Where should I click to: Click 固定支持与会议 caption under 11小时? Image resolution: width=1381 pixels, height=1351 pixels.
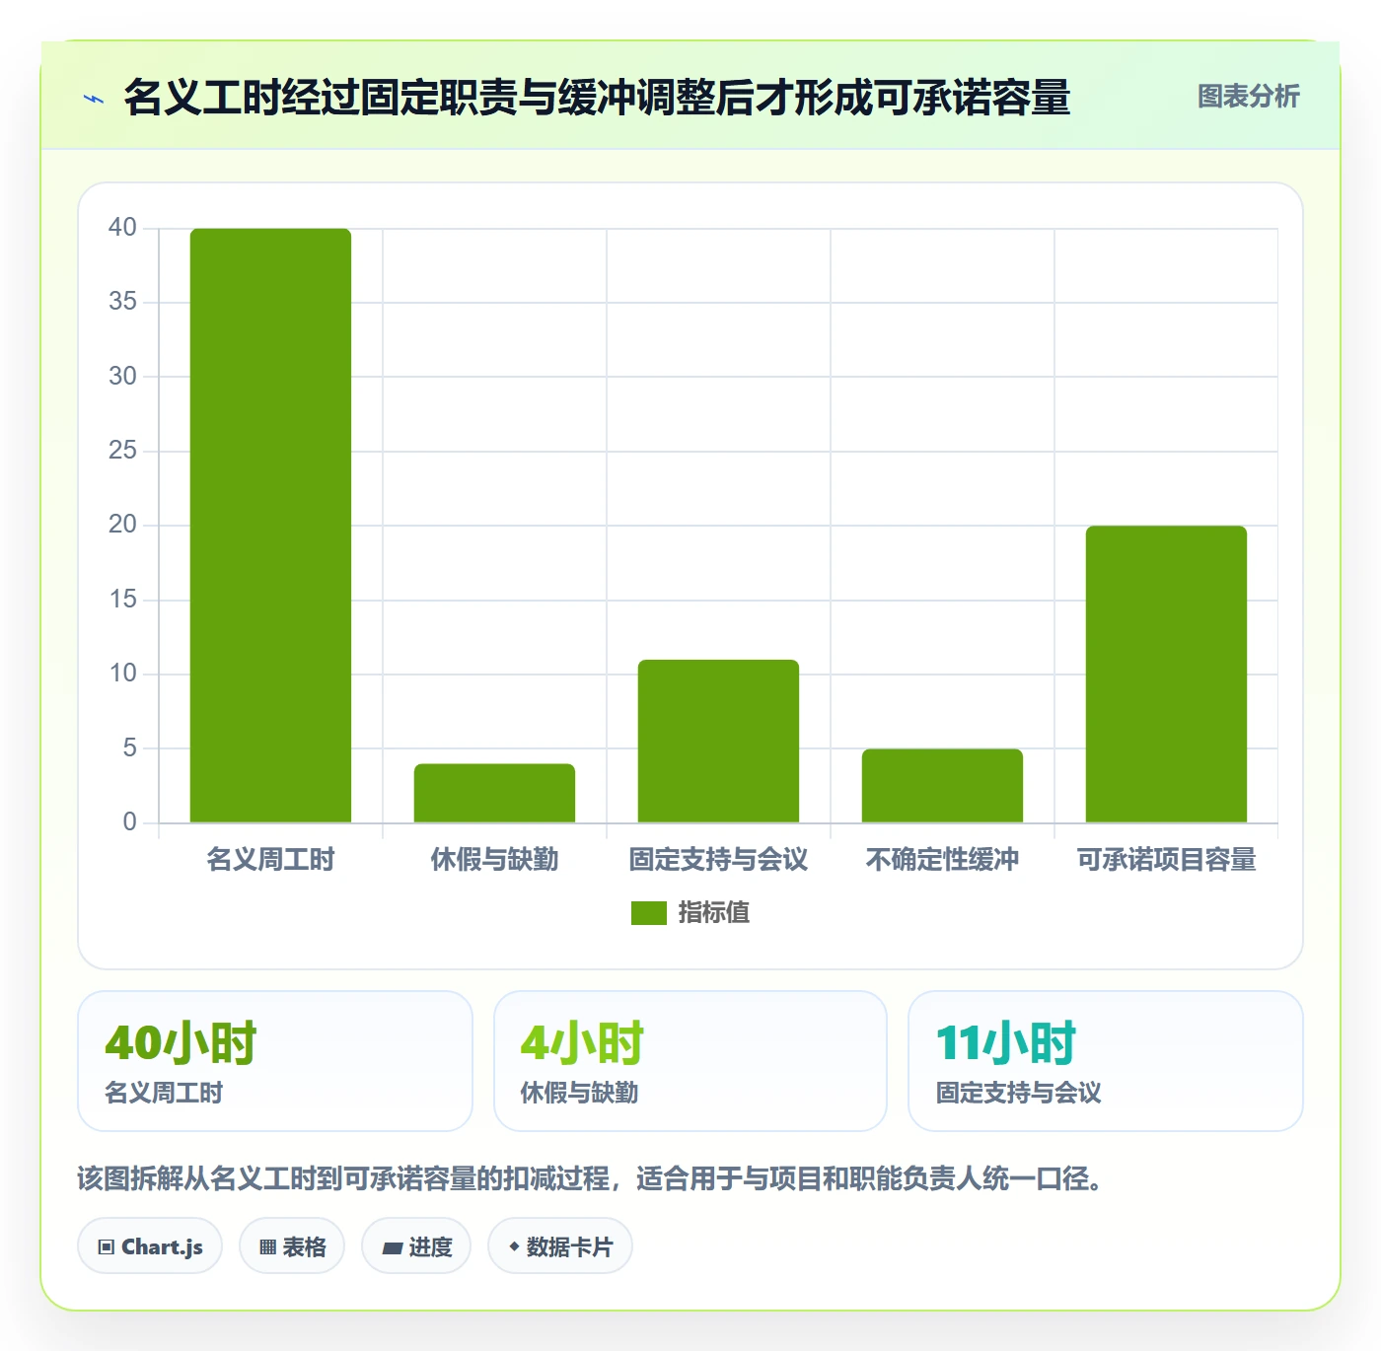[x=1018, y=1093]
